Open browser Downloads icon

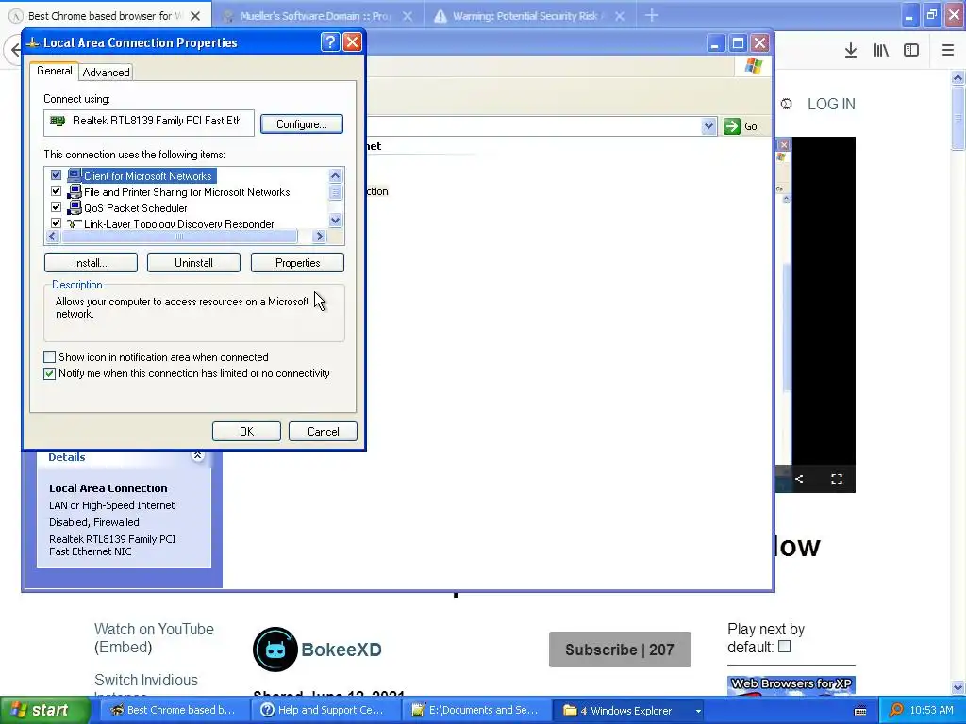pos(850,51)
